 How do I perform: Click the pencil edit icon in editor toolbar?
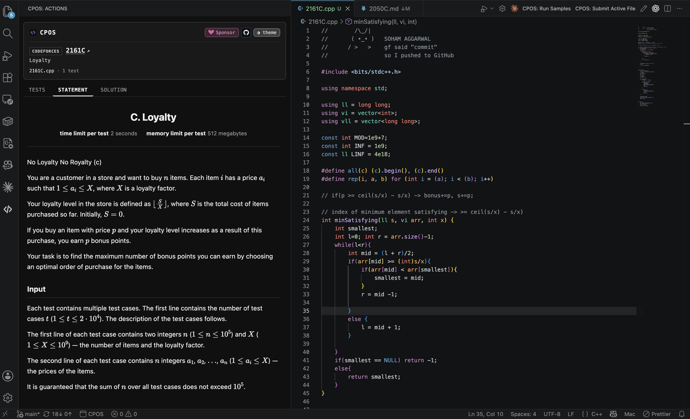(644, 9)
